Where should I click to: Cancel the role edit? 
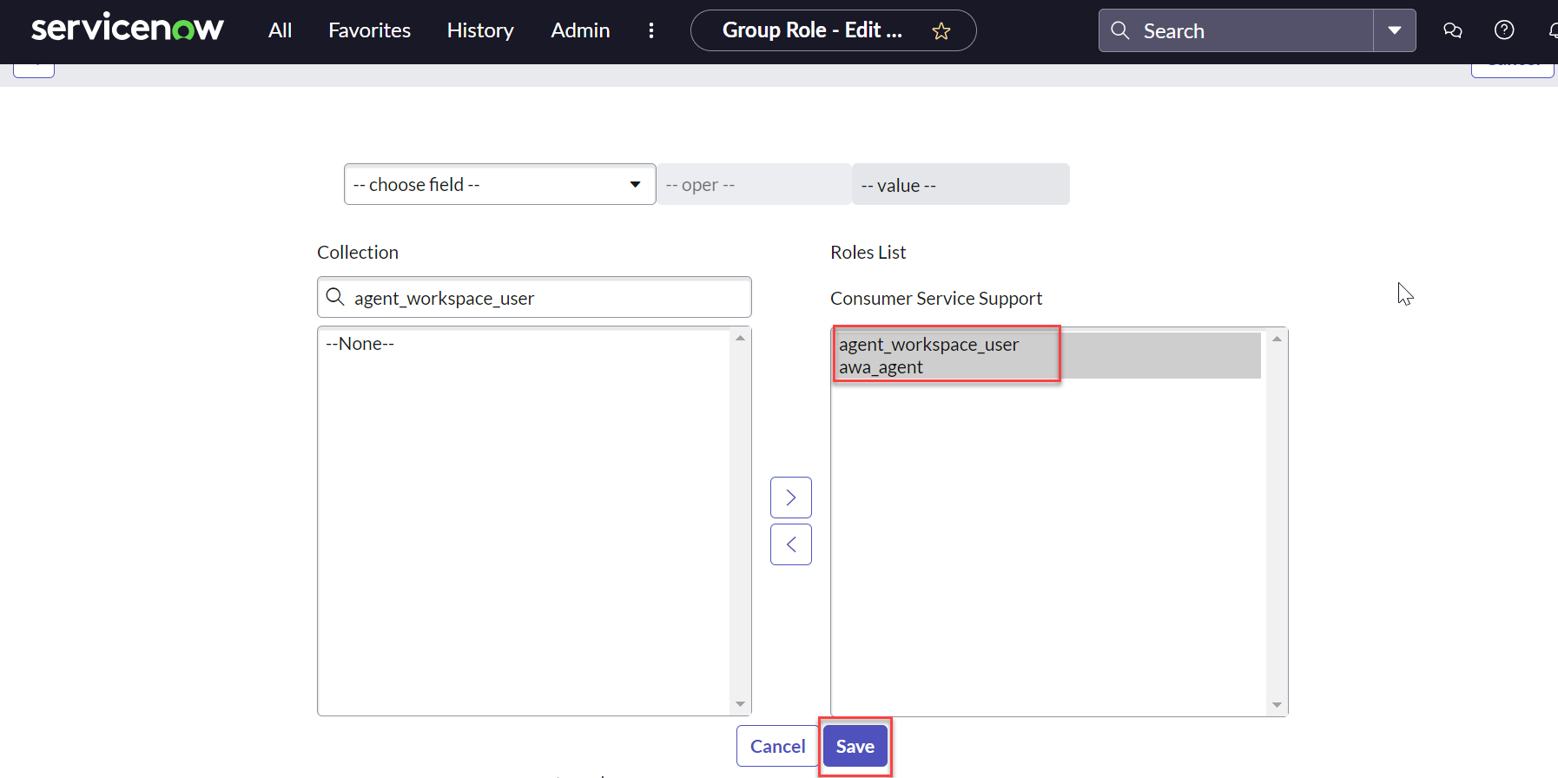click(777, 747)
